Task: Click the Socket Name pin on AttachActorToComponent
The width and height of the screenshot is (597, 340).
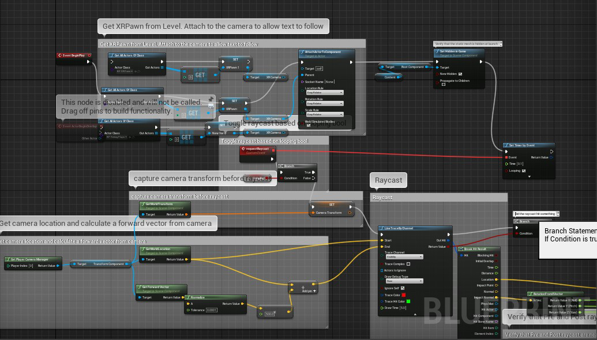Action: 302,81
